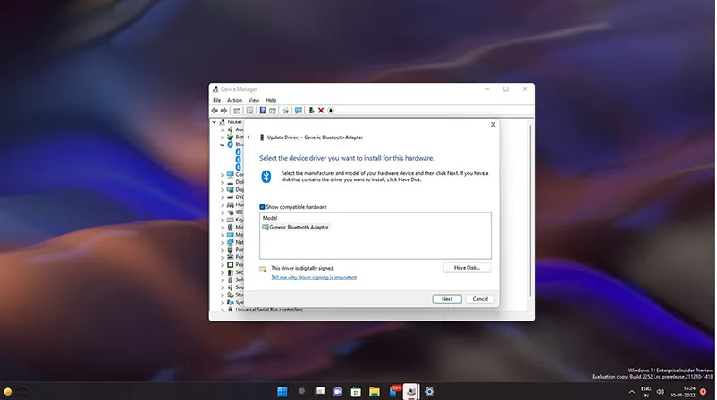Select the Monitors category icon
Viewport: 717px width, 400px height.
[231, 235]
